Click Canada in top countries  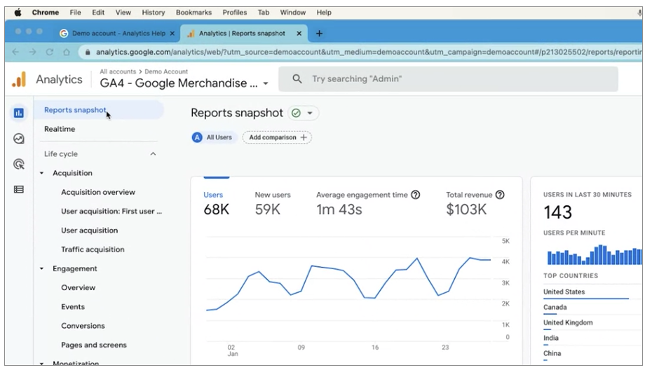pos(555,307)
